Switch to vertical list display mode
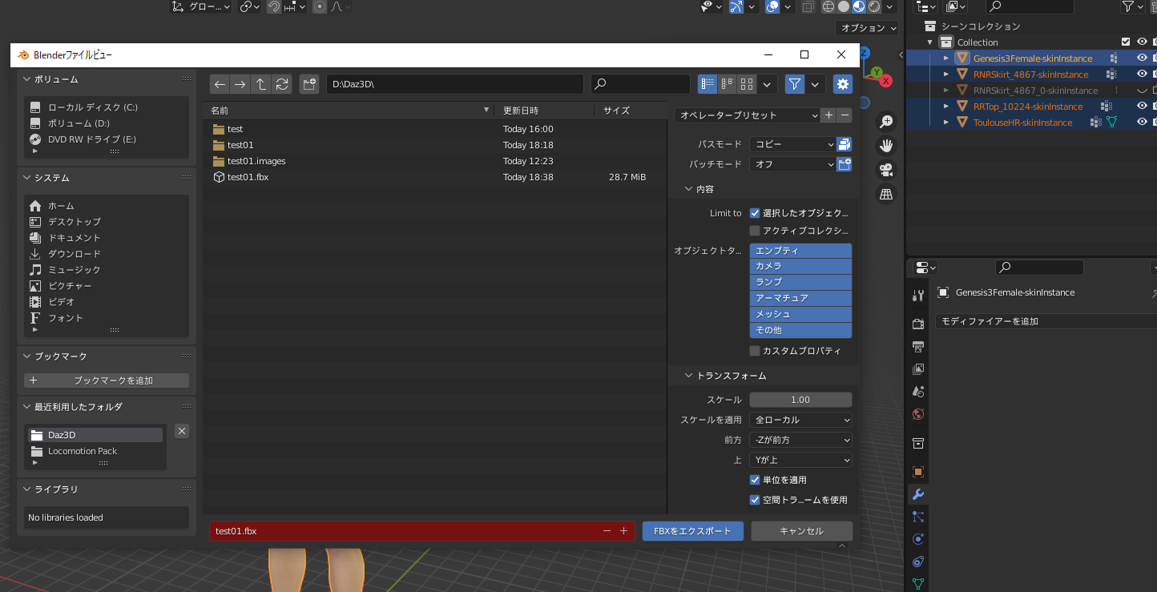This screenshot has height=592, width=1157. [x=708, y=84]
